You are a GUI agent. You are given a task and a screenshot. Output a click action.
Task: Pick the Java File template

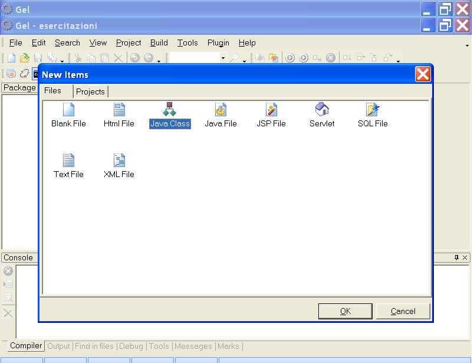220,115
